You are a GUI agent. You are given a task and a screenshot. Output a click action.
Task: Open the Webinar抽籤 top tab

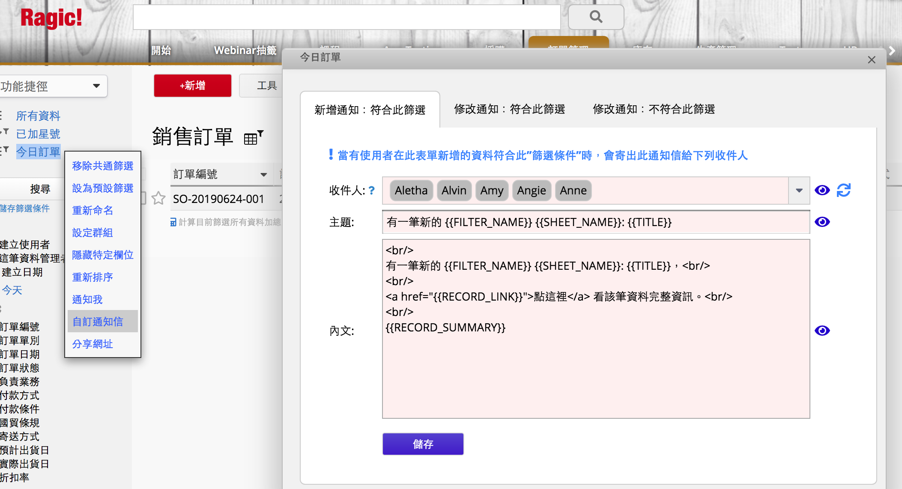[245, 51]
